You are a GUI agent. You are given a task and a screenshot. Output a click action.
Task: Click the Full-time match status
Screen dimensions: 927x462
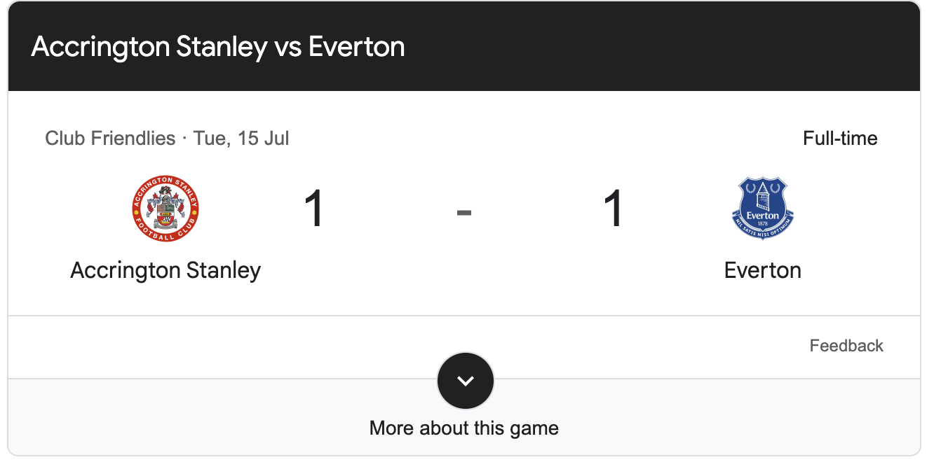click(x=840, y=138)
